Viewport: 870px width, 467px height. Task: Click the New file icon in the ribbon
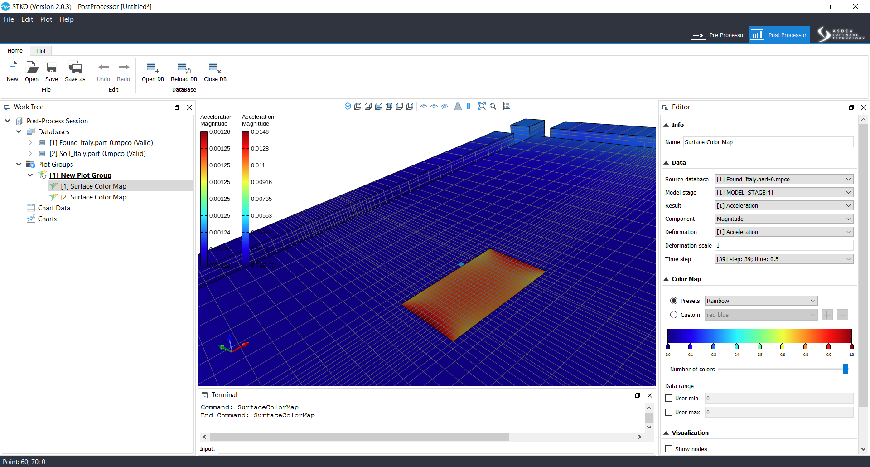point(13,68)
